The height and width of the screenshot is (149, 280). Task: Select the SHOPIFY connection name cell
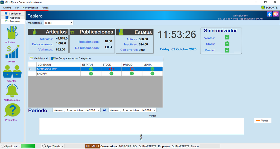[59, 74]
